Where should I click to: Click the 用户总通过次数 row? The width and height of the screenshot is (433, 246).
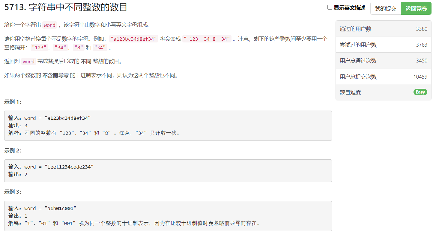pos(383,60)
